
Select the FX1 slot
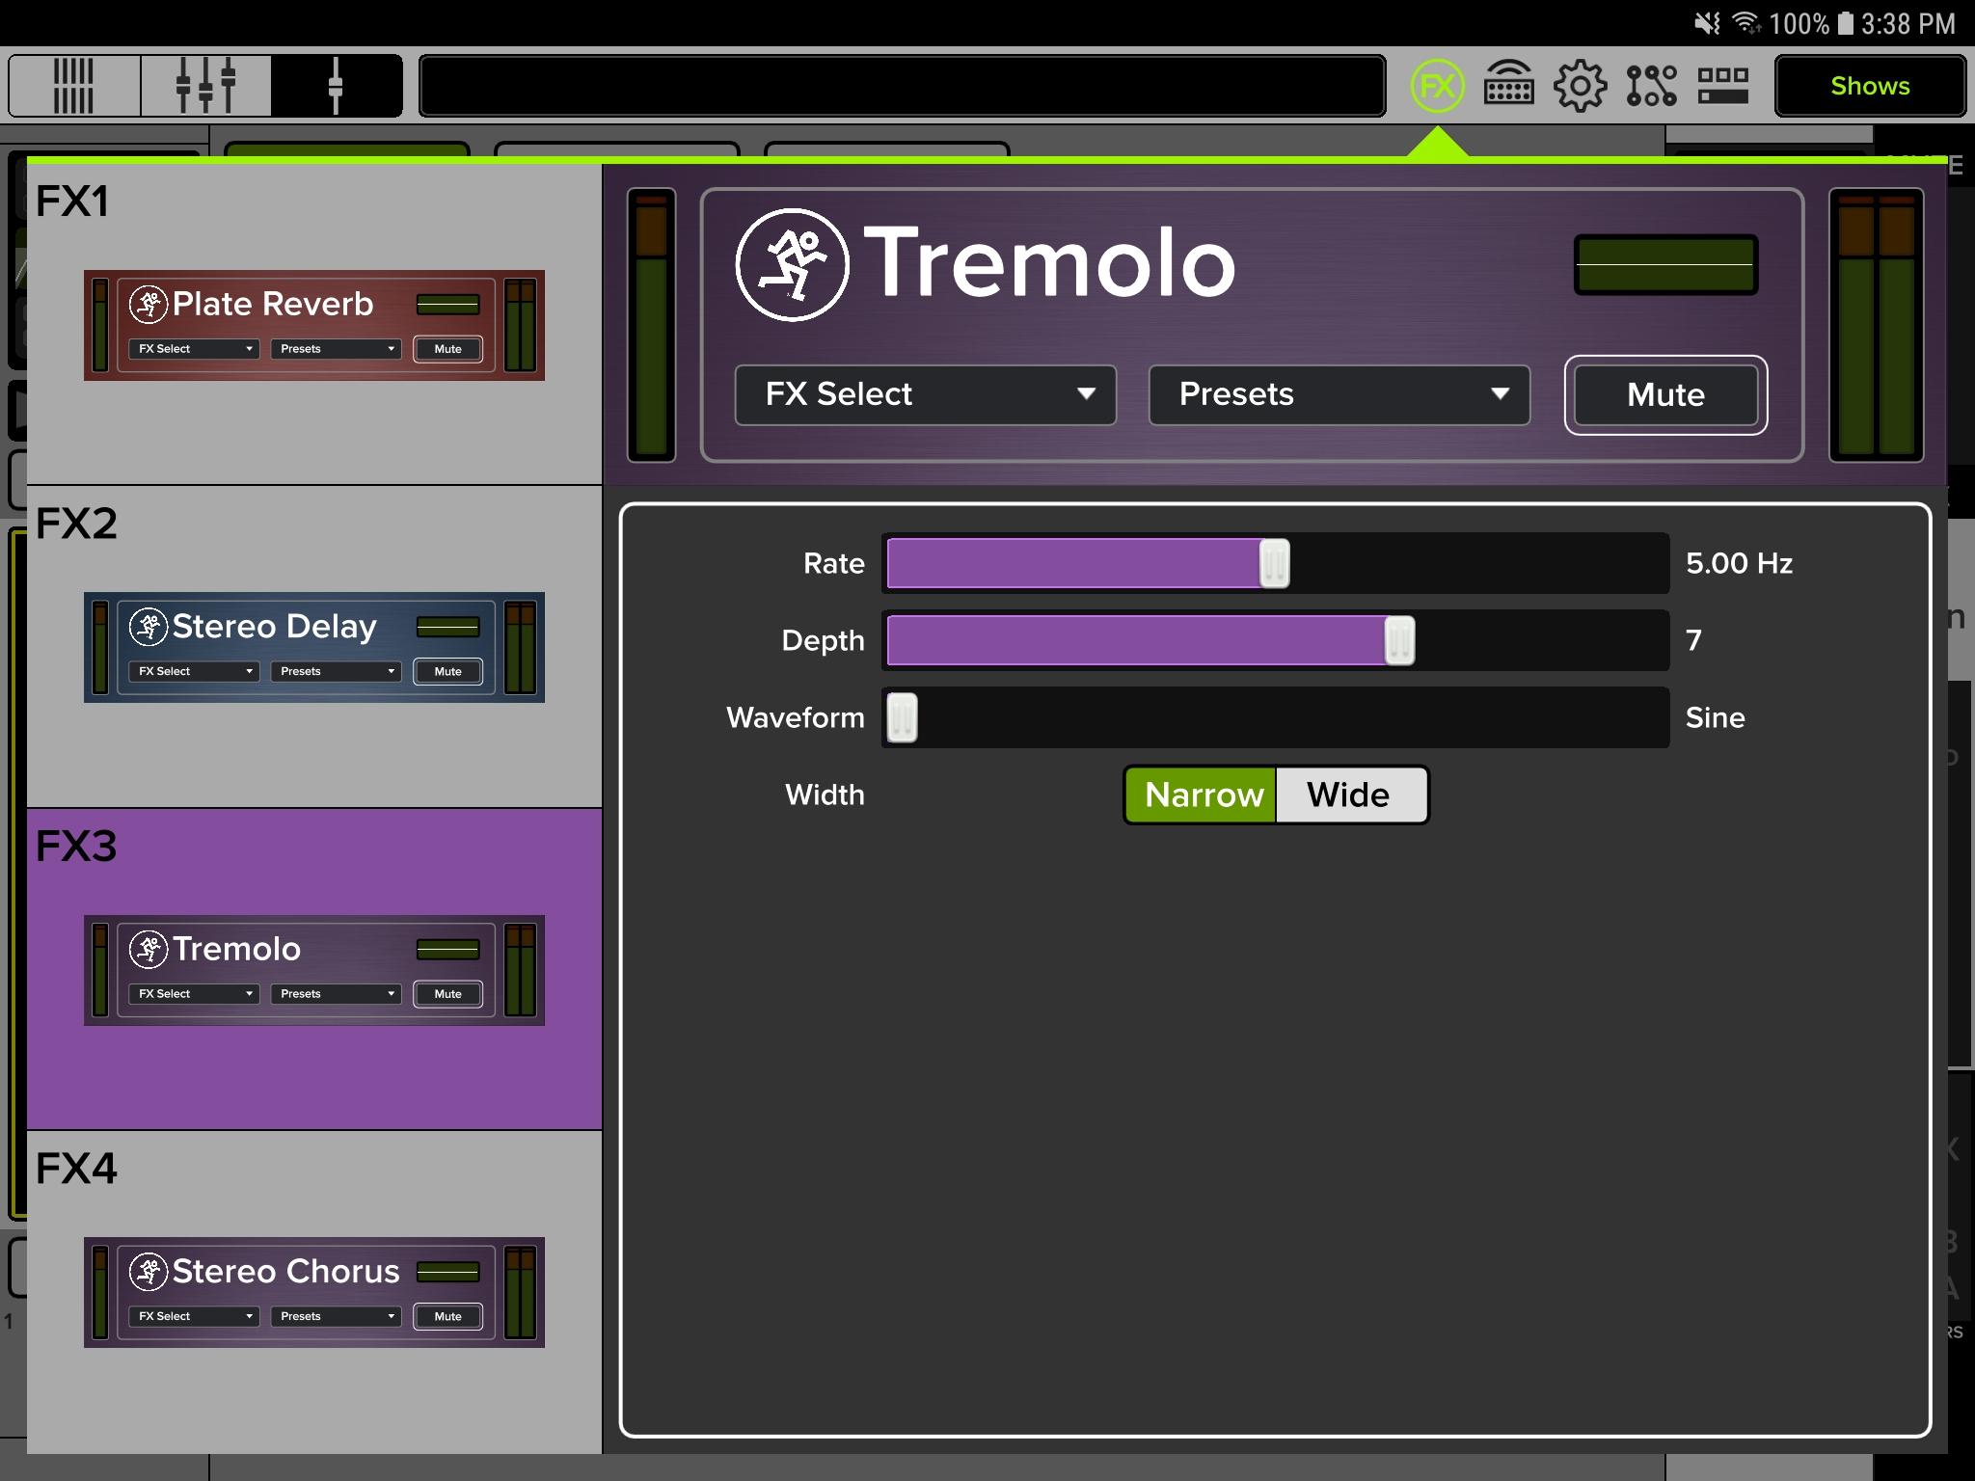(314, 324)
